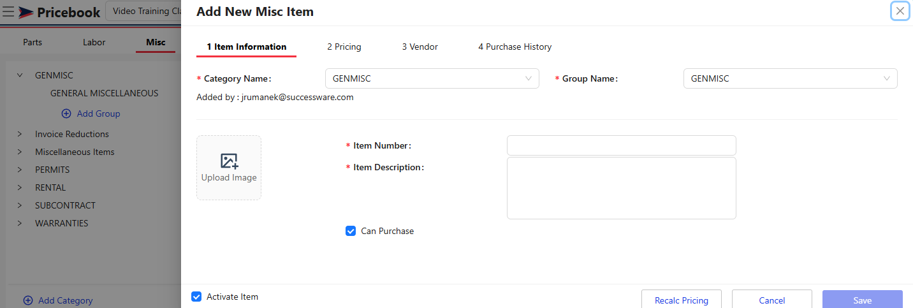Screen dimensions: 913x308
Task: Click the Upload Image icon
Action: (229, 161)
